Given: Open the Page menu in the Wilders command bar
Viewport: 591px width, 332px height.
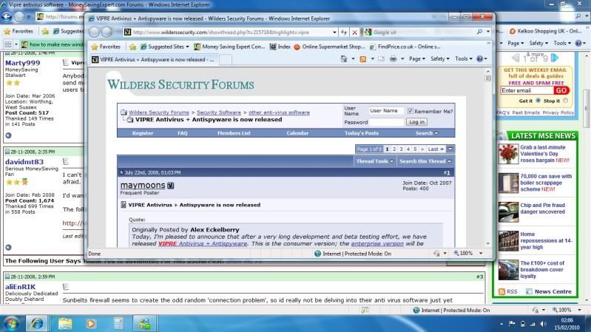Looking at the screenshot, I should click(x=417, y=59).
